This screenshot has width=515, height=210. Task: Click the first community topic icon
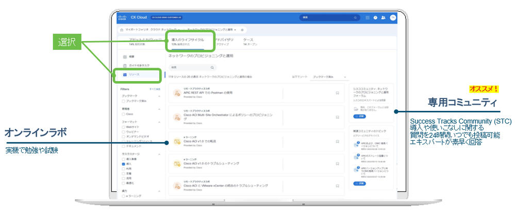click(356, 145)
